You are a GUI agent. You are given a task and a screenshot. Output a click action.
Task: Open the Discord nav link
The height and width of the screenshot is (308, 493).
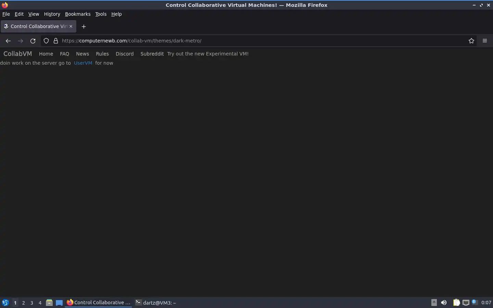click(x=125, y=54)
